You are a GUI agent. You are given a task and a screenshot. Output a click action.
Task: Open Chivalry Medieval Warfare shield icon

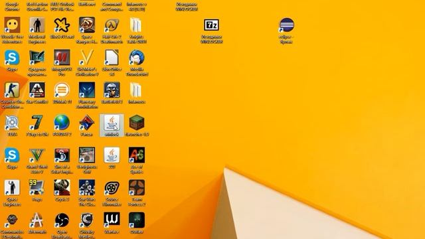tap(87, 220)
